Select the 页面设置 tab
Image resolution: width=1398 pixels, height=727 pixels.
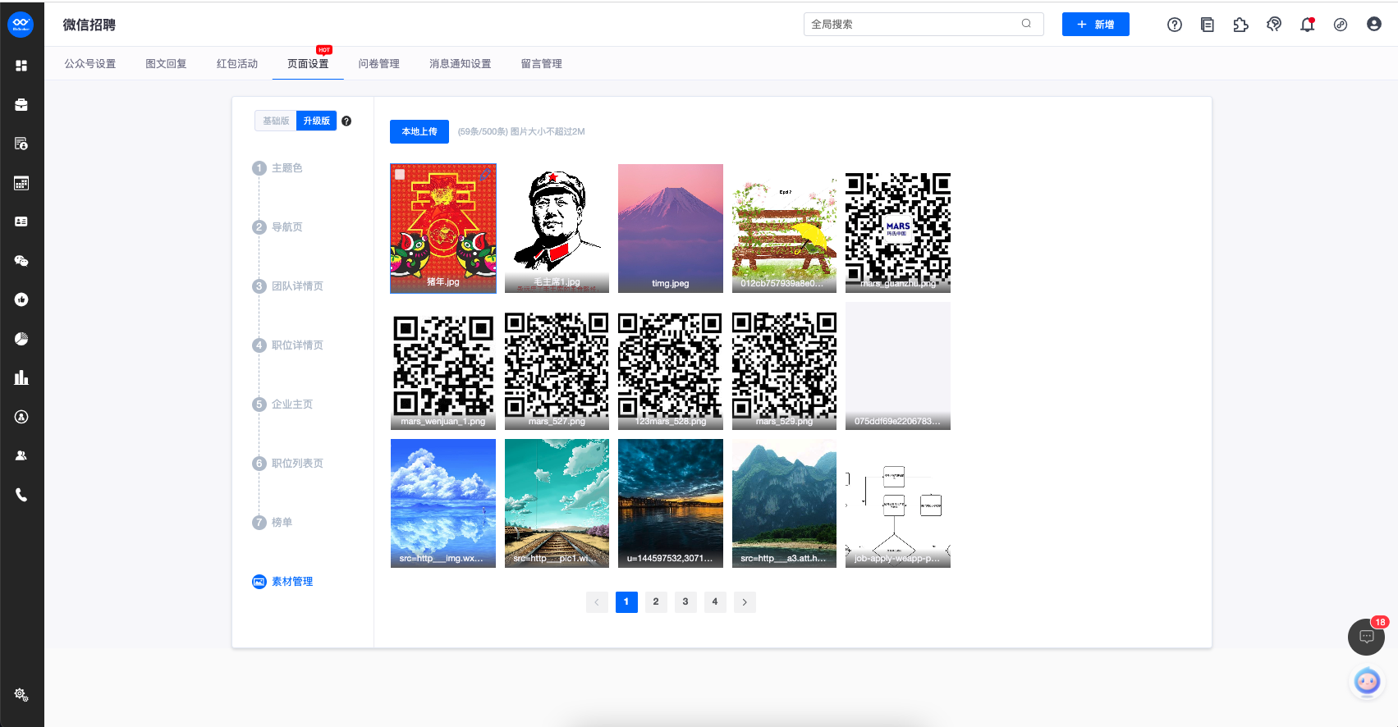click(x=308, y=64)
